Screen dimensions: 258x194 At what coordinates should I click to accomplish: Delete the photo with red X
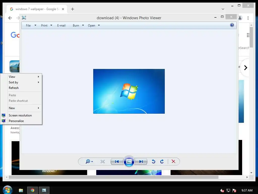pyautogui.click(x=173, y=161)
